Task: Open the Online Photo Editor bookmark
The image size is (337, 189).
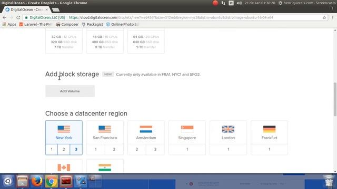Action: pyautogui.click(x=122, y=25)
